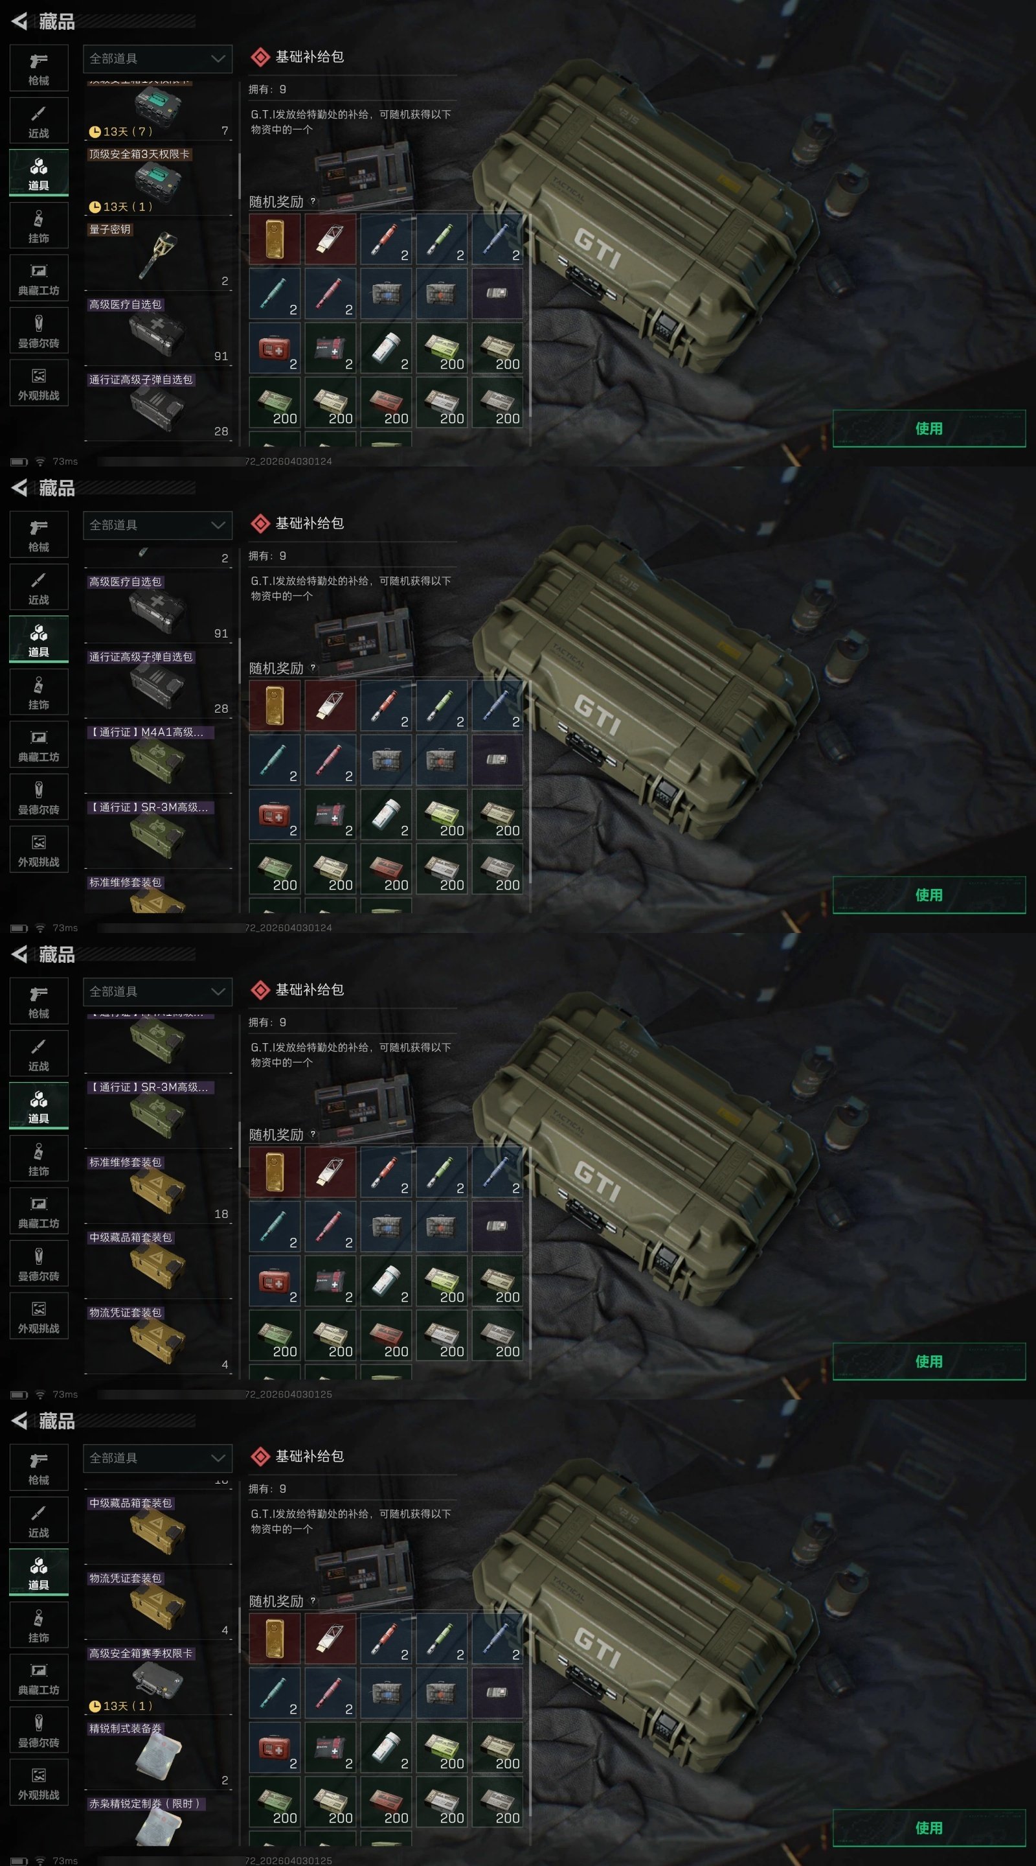Select gold bar reward in 量子密钥 screen
Viewport: 1036px width, 1866px height.
(x=275, y=239)
